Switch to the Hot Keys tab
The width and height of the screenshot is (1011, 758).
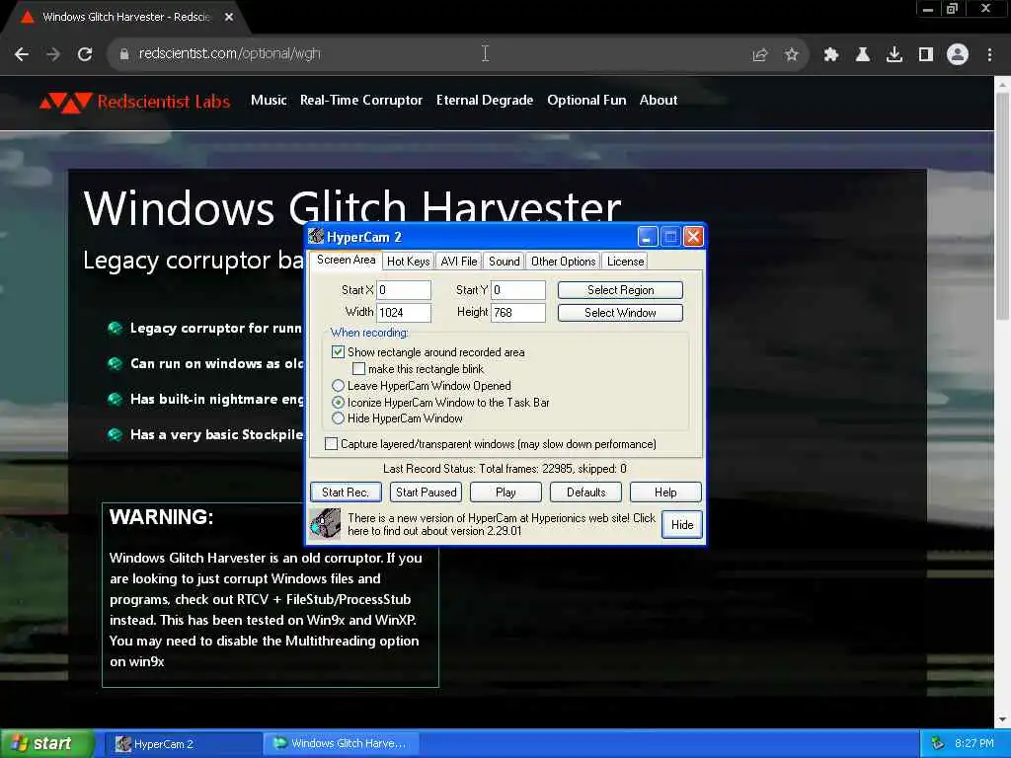click(x=408, y=261)
